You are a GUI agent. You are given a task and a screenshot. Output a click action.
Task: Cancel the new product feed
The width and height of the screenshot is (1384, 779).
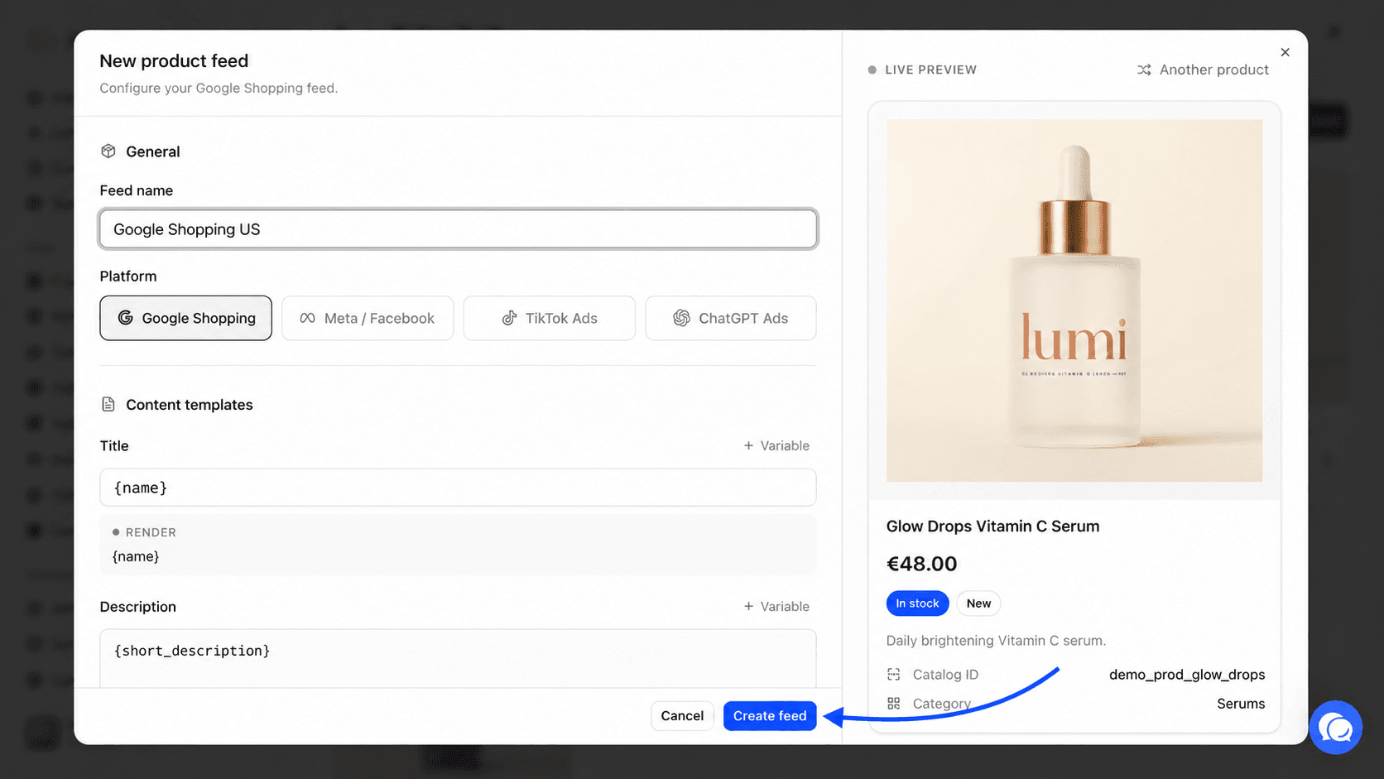(682, 716)
